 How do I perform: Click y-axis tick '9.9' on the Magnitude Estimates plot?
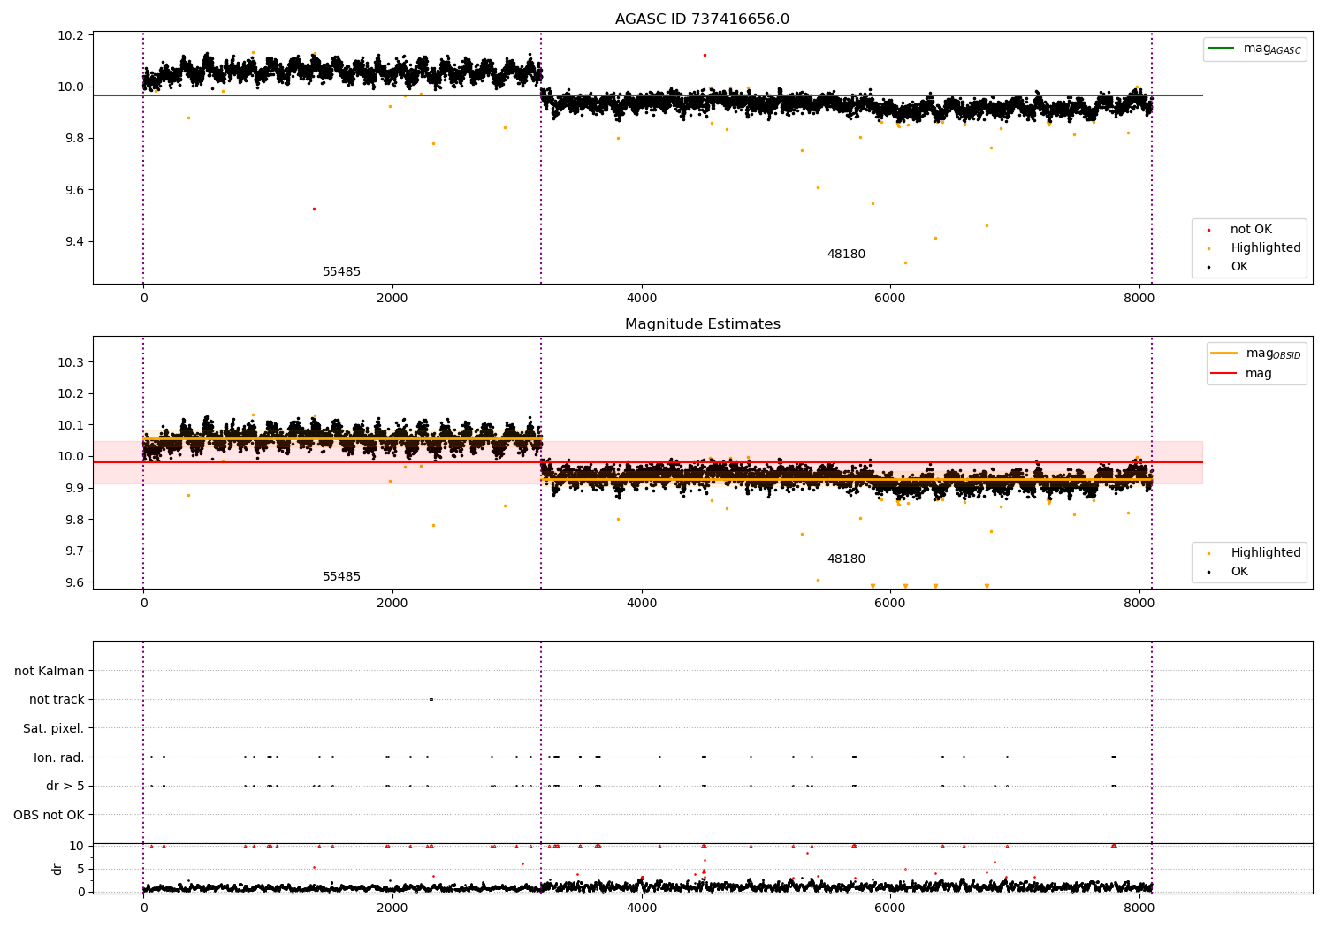[74, 489]
